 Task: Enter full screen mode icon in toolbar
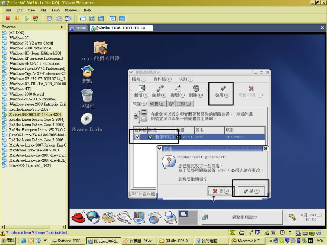101,18
